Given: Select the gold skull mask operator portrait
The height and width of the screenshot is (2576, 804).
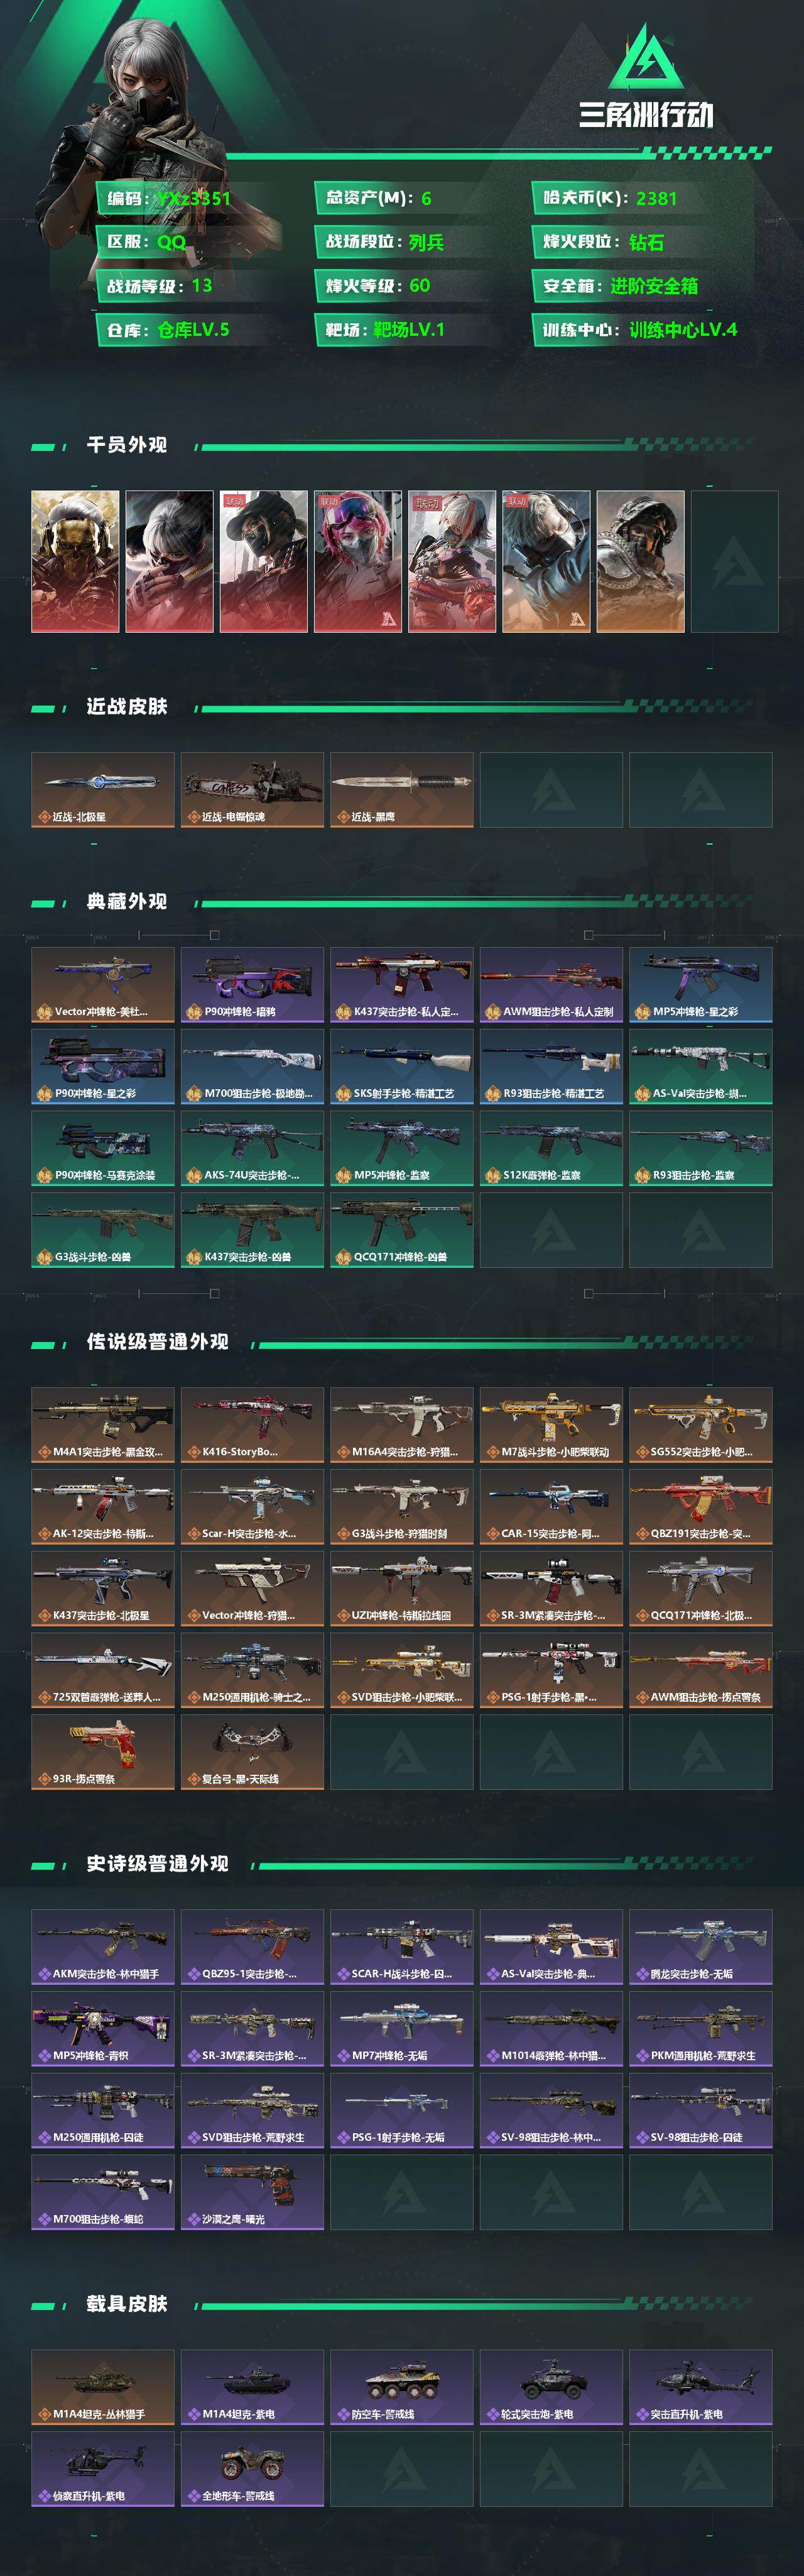Looking at the screenshot, I should [x=75, y=561].
